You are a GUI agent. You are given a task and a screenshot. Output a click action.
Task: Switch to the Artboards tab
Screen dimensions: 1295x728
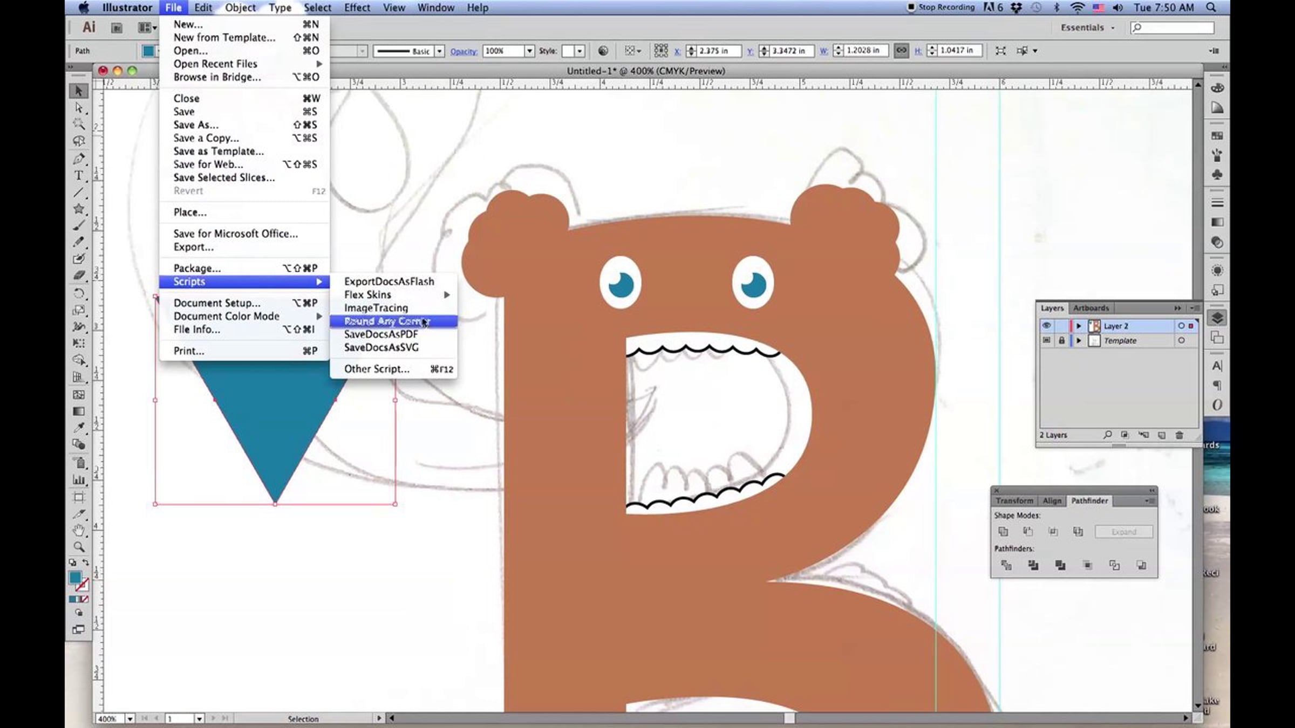(x=1090, y=308)
